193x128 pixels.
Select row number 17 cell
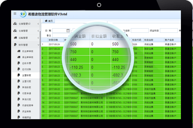[x=44, y=116]
